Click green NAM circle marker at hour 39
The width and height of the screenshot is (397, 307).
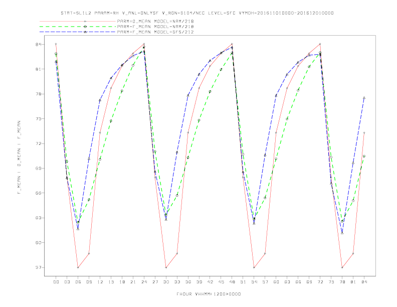pyautogui.click(x=199, y=120)
